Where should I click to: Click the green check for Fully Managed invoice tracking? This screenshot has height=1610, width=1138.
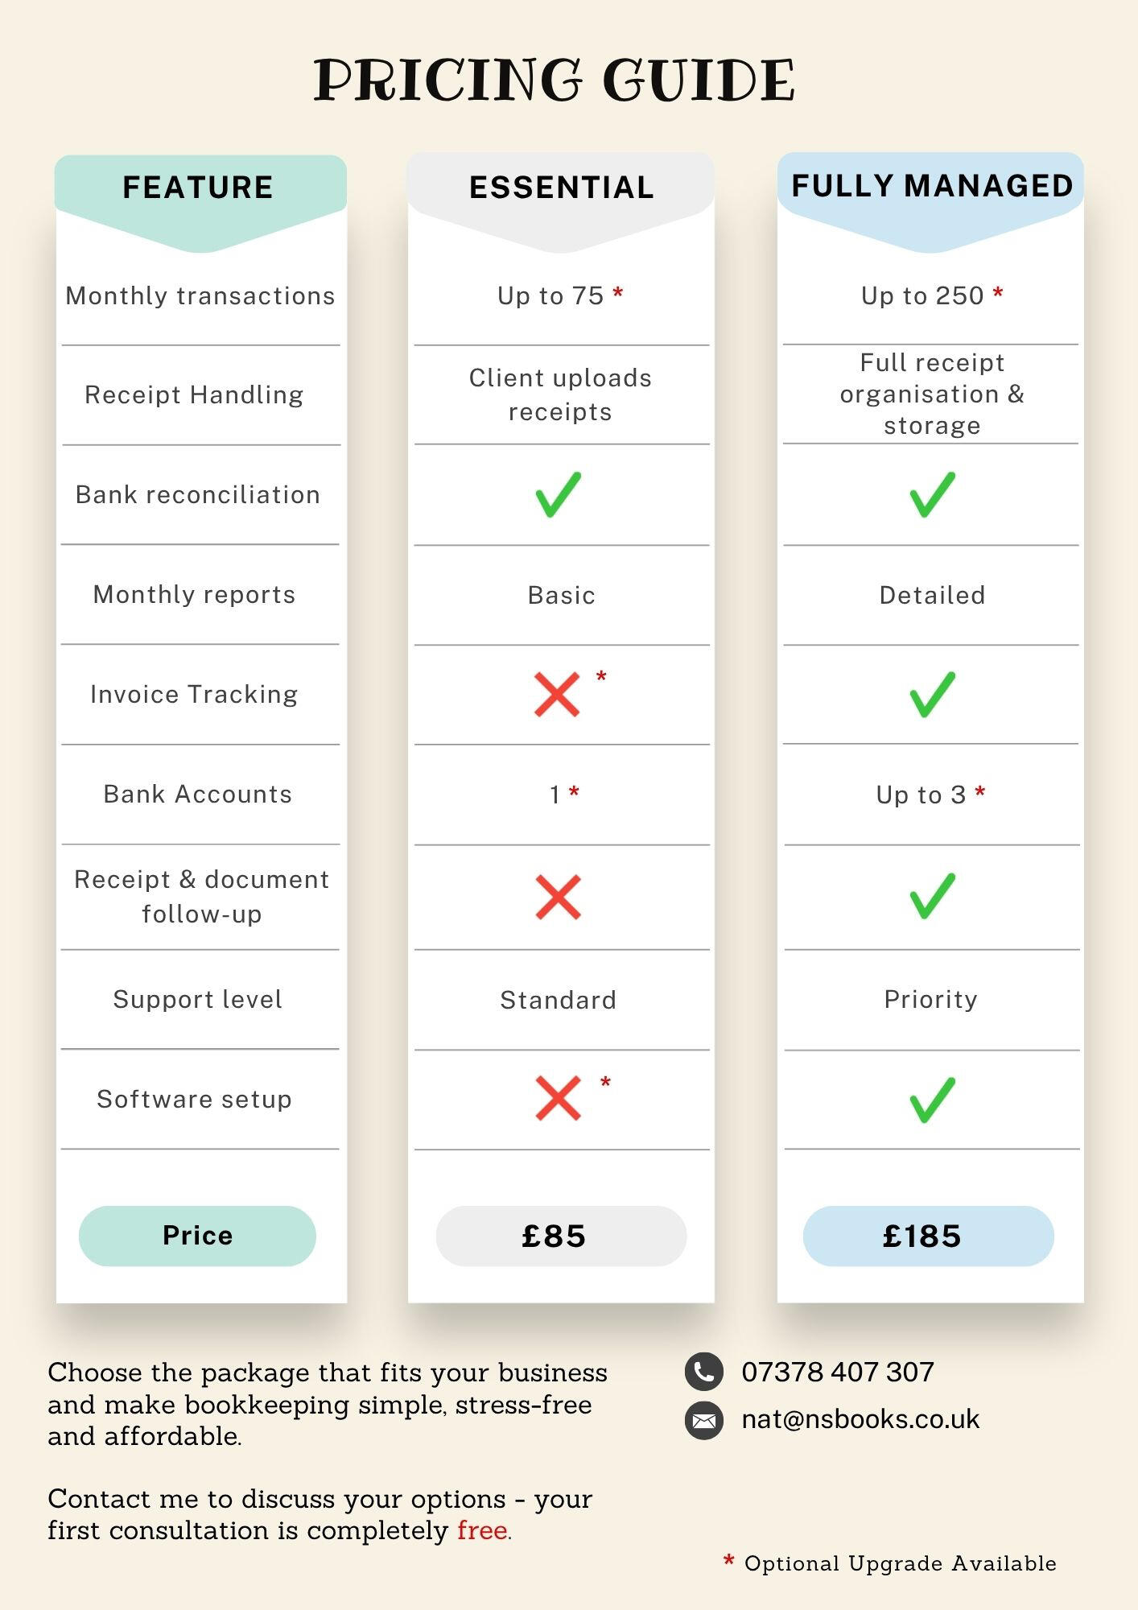pos(932,694)
